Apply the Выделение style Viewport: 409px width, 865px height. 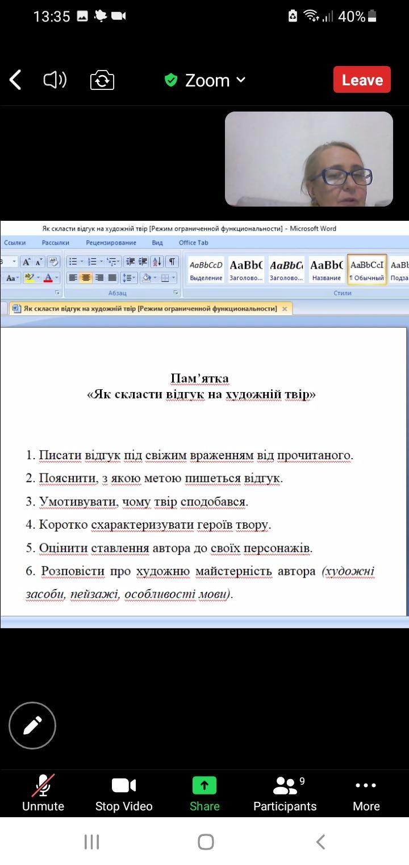[x=206, y=269]
